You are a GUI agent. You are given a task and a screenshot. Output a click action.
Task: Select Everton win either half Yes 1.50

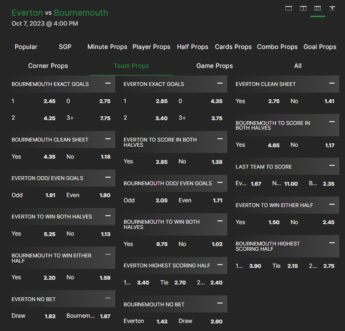coord(258,222)
